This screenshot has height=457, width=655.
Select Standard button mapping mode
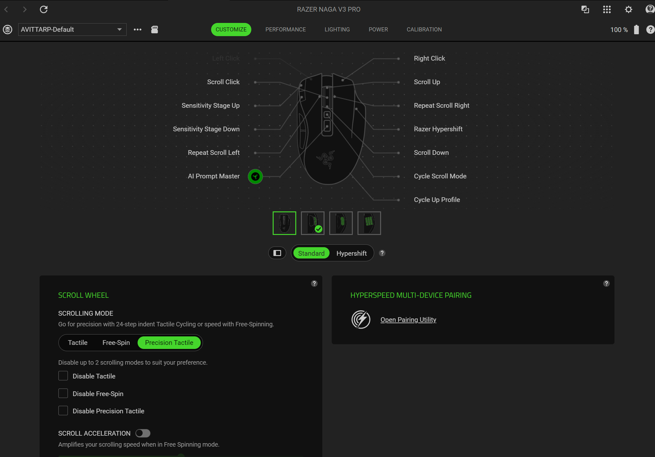coord(311,253)
